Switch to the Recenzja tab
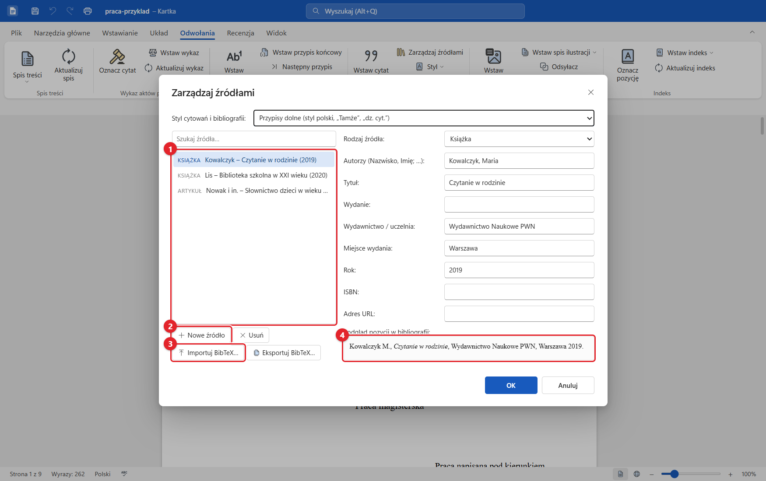Screen dimensions: 766x481 click(240, 33)
